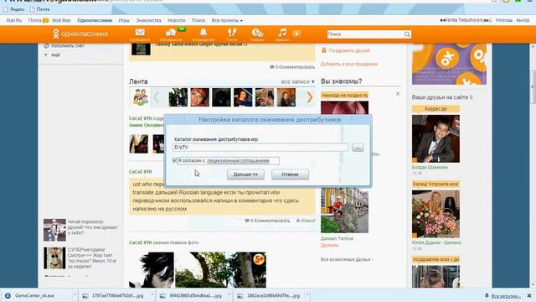Click the 'пополнить счёт' item in the left sidebar
Image resolution: width=536 pixels, height=302 pixels.
coord(67,45)
